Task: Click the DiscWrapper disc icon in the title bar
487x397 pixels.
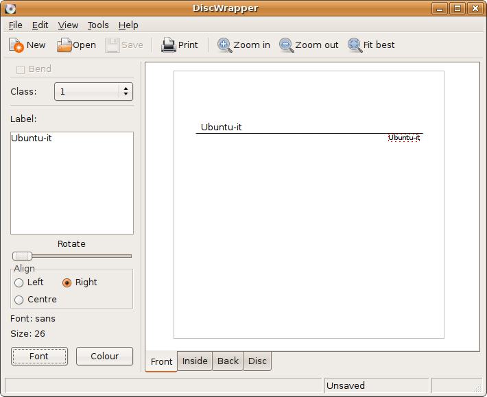Action: pyautogui.click(x=10, y=8)
